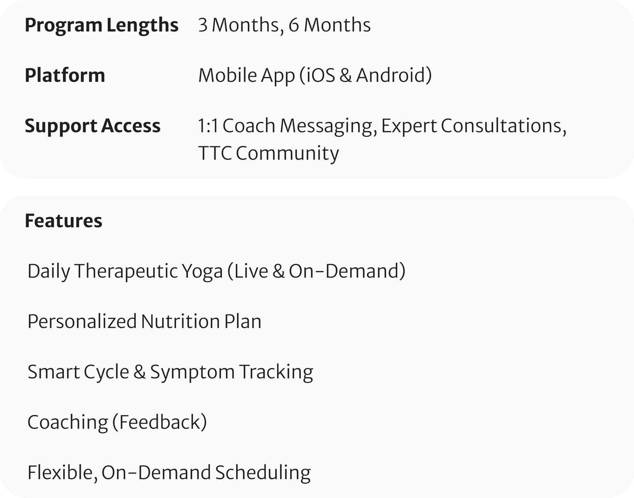Select 1:1 Coach Messaging, Expert Consultations text
This screenshot has height=498, width=634.
[x=382, y=126]
